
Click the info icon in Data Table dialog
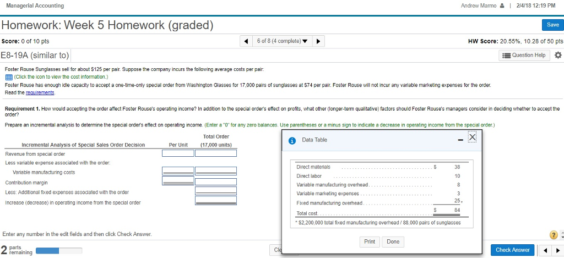[x=292, y=140]
